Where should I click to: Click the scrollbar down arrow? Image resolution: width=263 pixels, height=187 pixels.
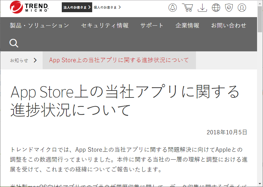[x=260, y=184]
